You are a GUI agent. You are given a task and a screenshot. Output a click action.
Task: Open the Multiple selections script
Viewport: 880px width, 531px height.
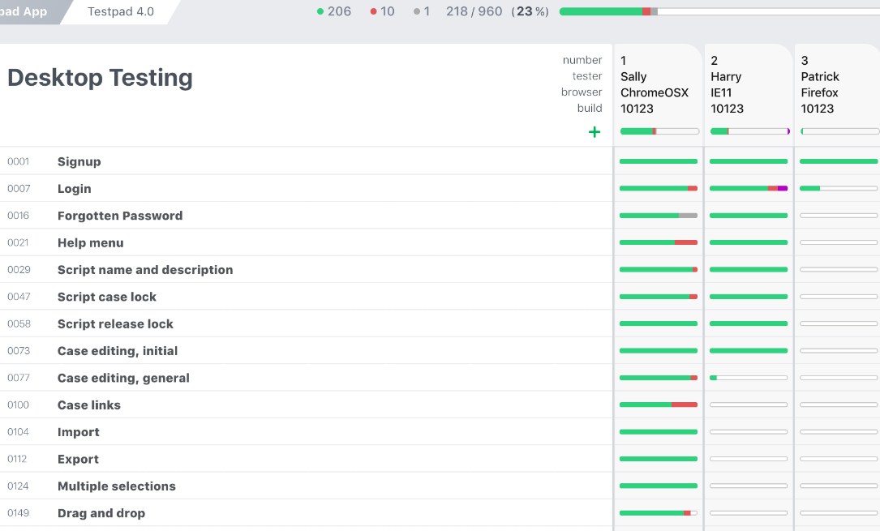coord(116,486)
